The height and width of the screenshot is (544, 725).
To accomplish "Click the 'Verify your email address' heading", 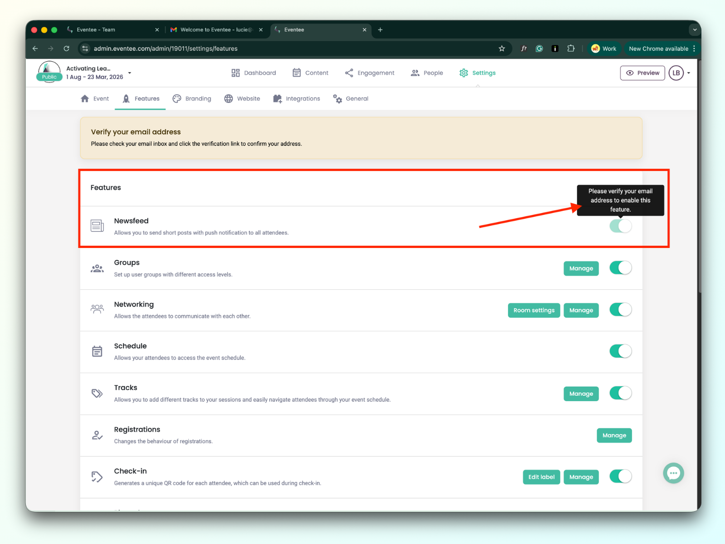I will (x=136, y=132).
